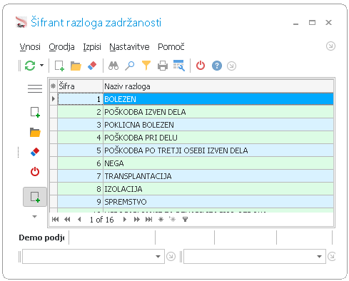The image size is (349, 281).
Task: Open the Orodja menu
Action: point(61,47)
